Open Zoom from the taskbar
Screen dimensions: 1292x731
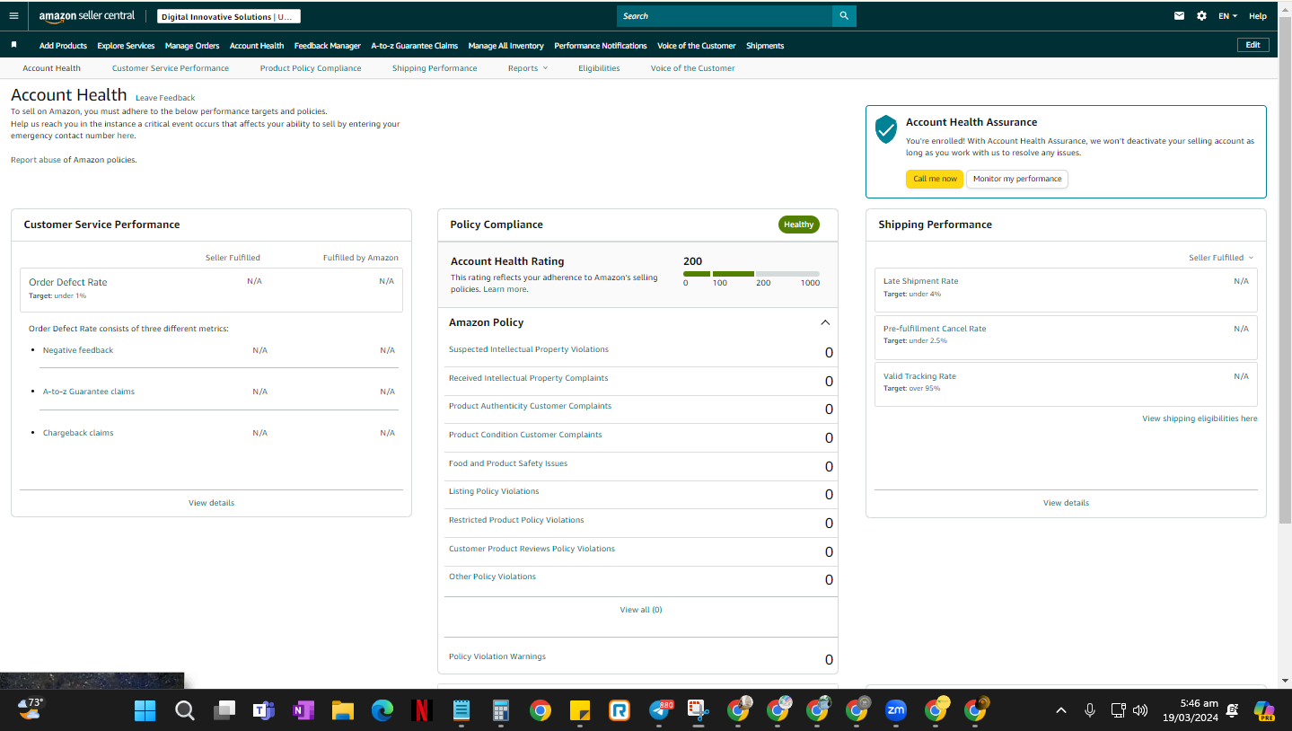pyautogui.click(x=896, y=711)
